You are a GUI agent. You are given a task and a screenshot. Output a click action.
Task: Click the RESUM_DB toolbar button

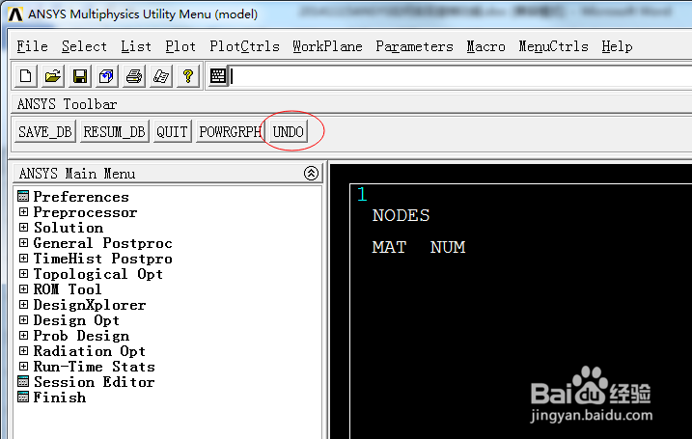[114, 131]
